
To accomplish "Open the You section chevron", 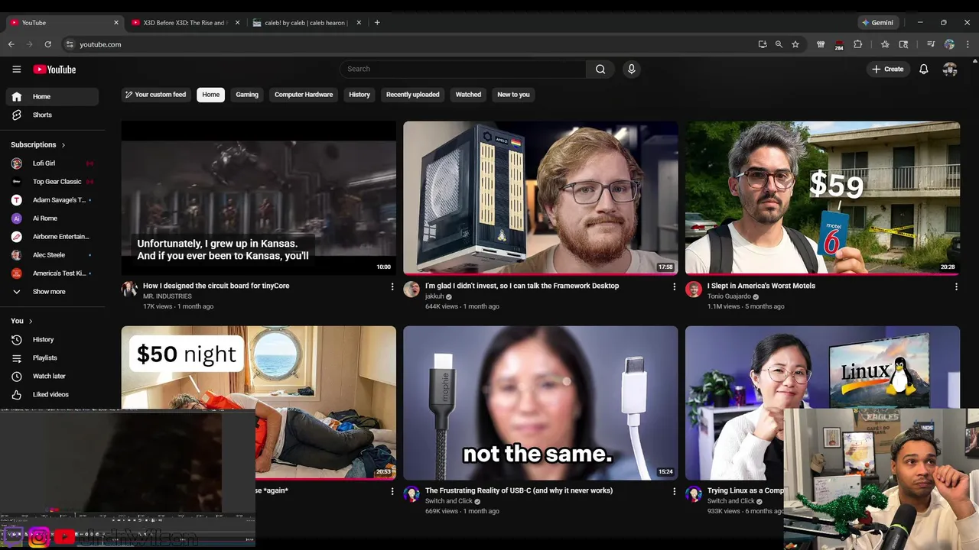I will [31, 322].
